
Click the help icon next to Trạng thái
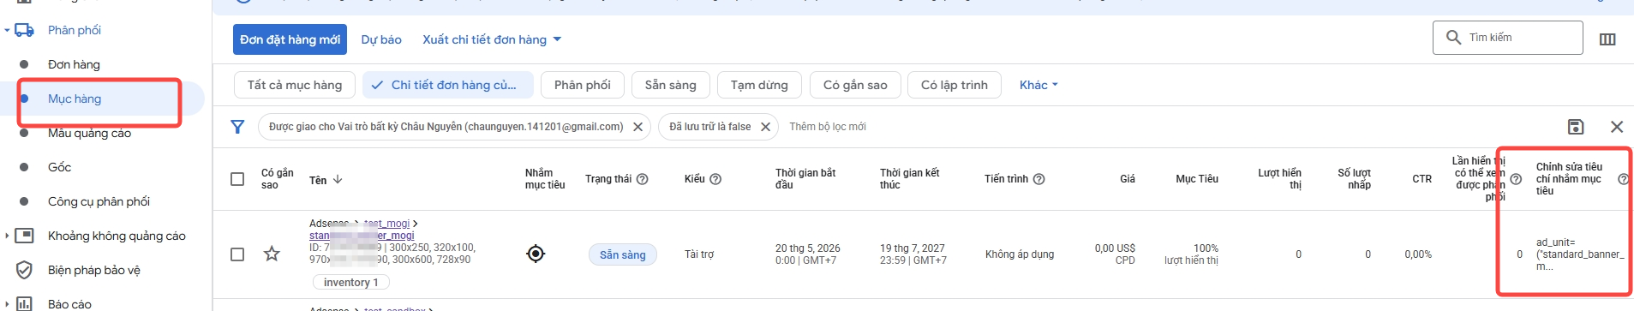[642, 179]
